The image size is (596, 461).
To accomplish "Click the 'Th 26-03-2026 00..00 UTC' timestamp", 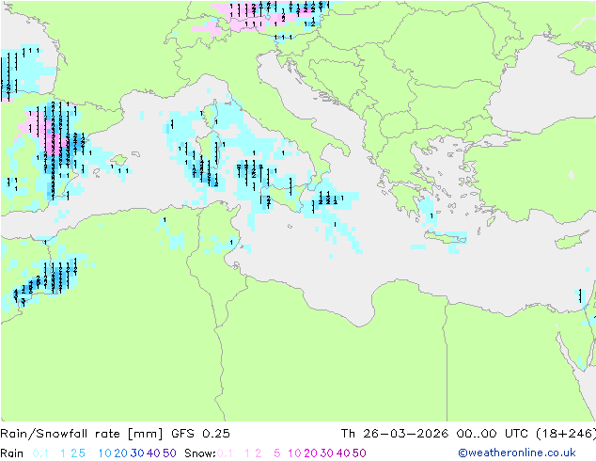I will tap(434, 434).
